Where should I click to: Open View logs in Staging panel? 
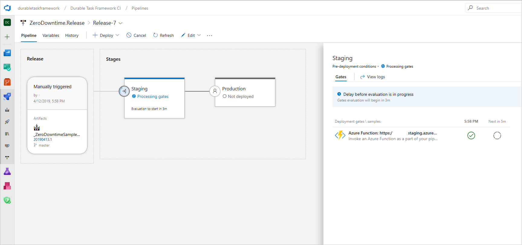click(372, 77)
